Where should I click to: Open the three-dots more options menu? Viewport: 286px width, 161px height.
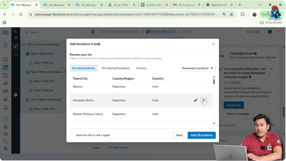coord(279,32)
